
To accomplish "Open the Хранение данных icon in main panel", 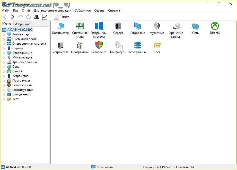I will [176, 26].
